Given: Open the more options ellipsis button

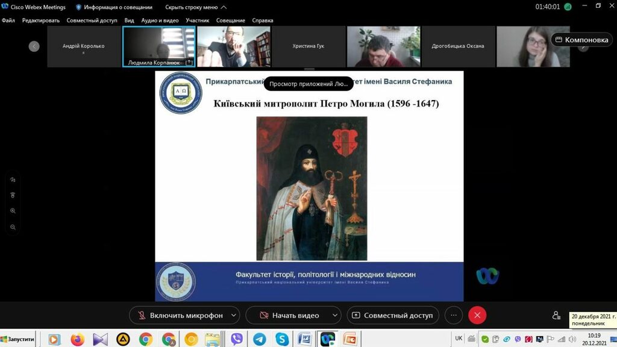Looking at the screenshot, I should [x=454, y=315].
